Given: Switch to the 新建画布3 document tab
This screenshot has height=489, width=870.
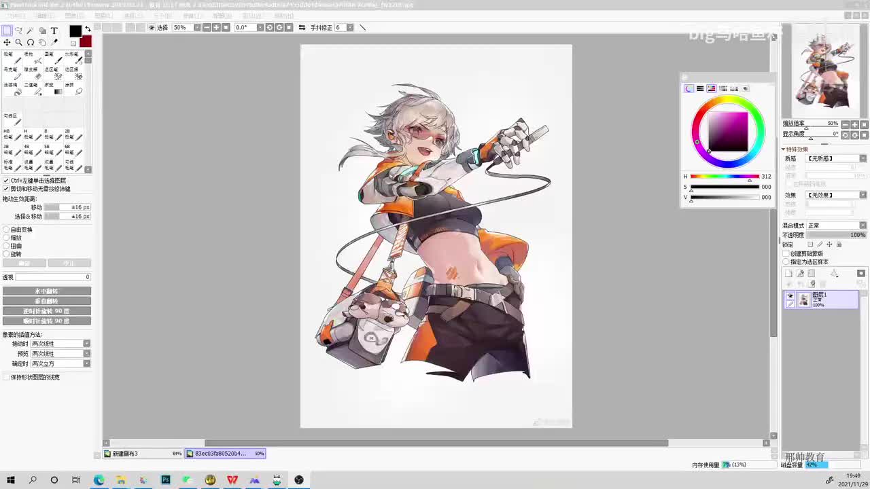Looking at the screenshot, I should coord(143,454).
